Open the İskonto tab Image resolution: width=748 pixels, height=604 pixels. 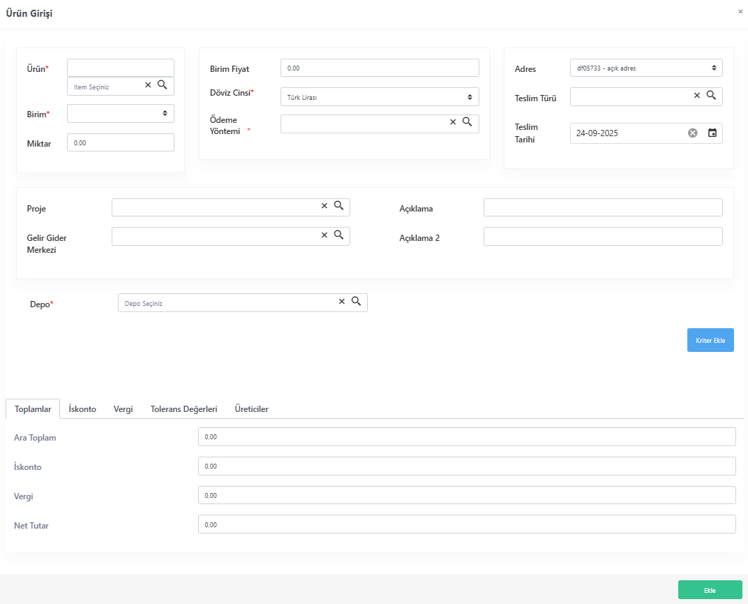[x=82, y=409]
